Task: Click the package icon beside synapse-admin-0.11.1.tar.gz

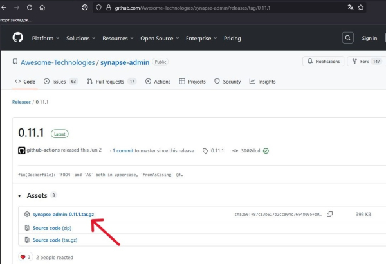Action: point(27,214)
